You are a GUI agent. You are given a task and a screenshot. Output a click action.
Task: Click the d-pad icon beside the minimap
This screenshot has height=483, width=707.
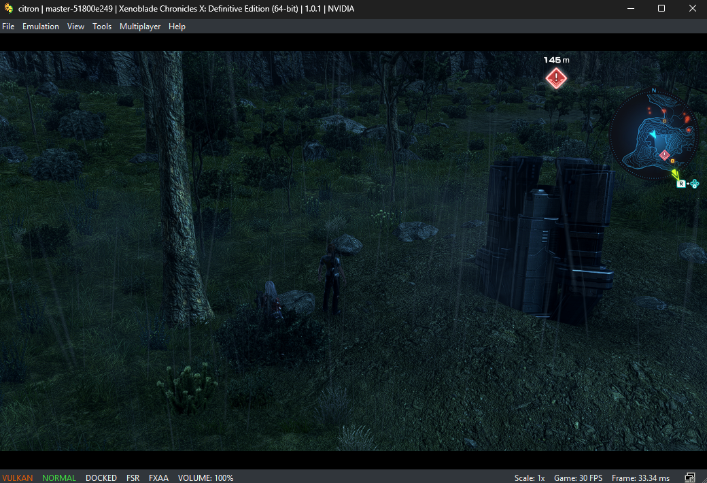694,184
